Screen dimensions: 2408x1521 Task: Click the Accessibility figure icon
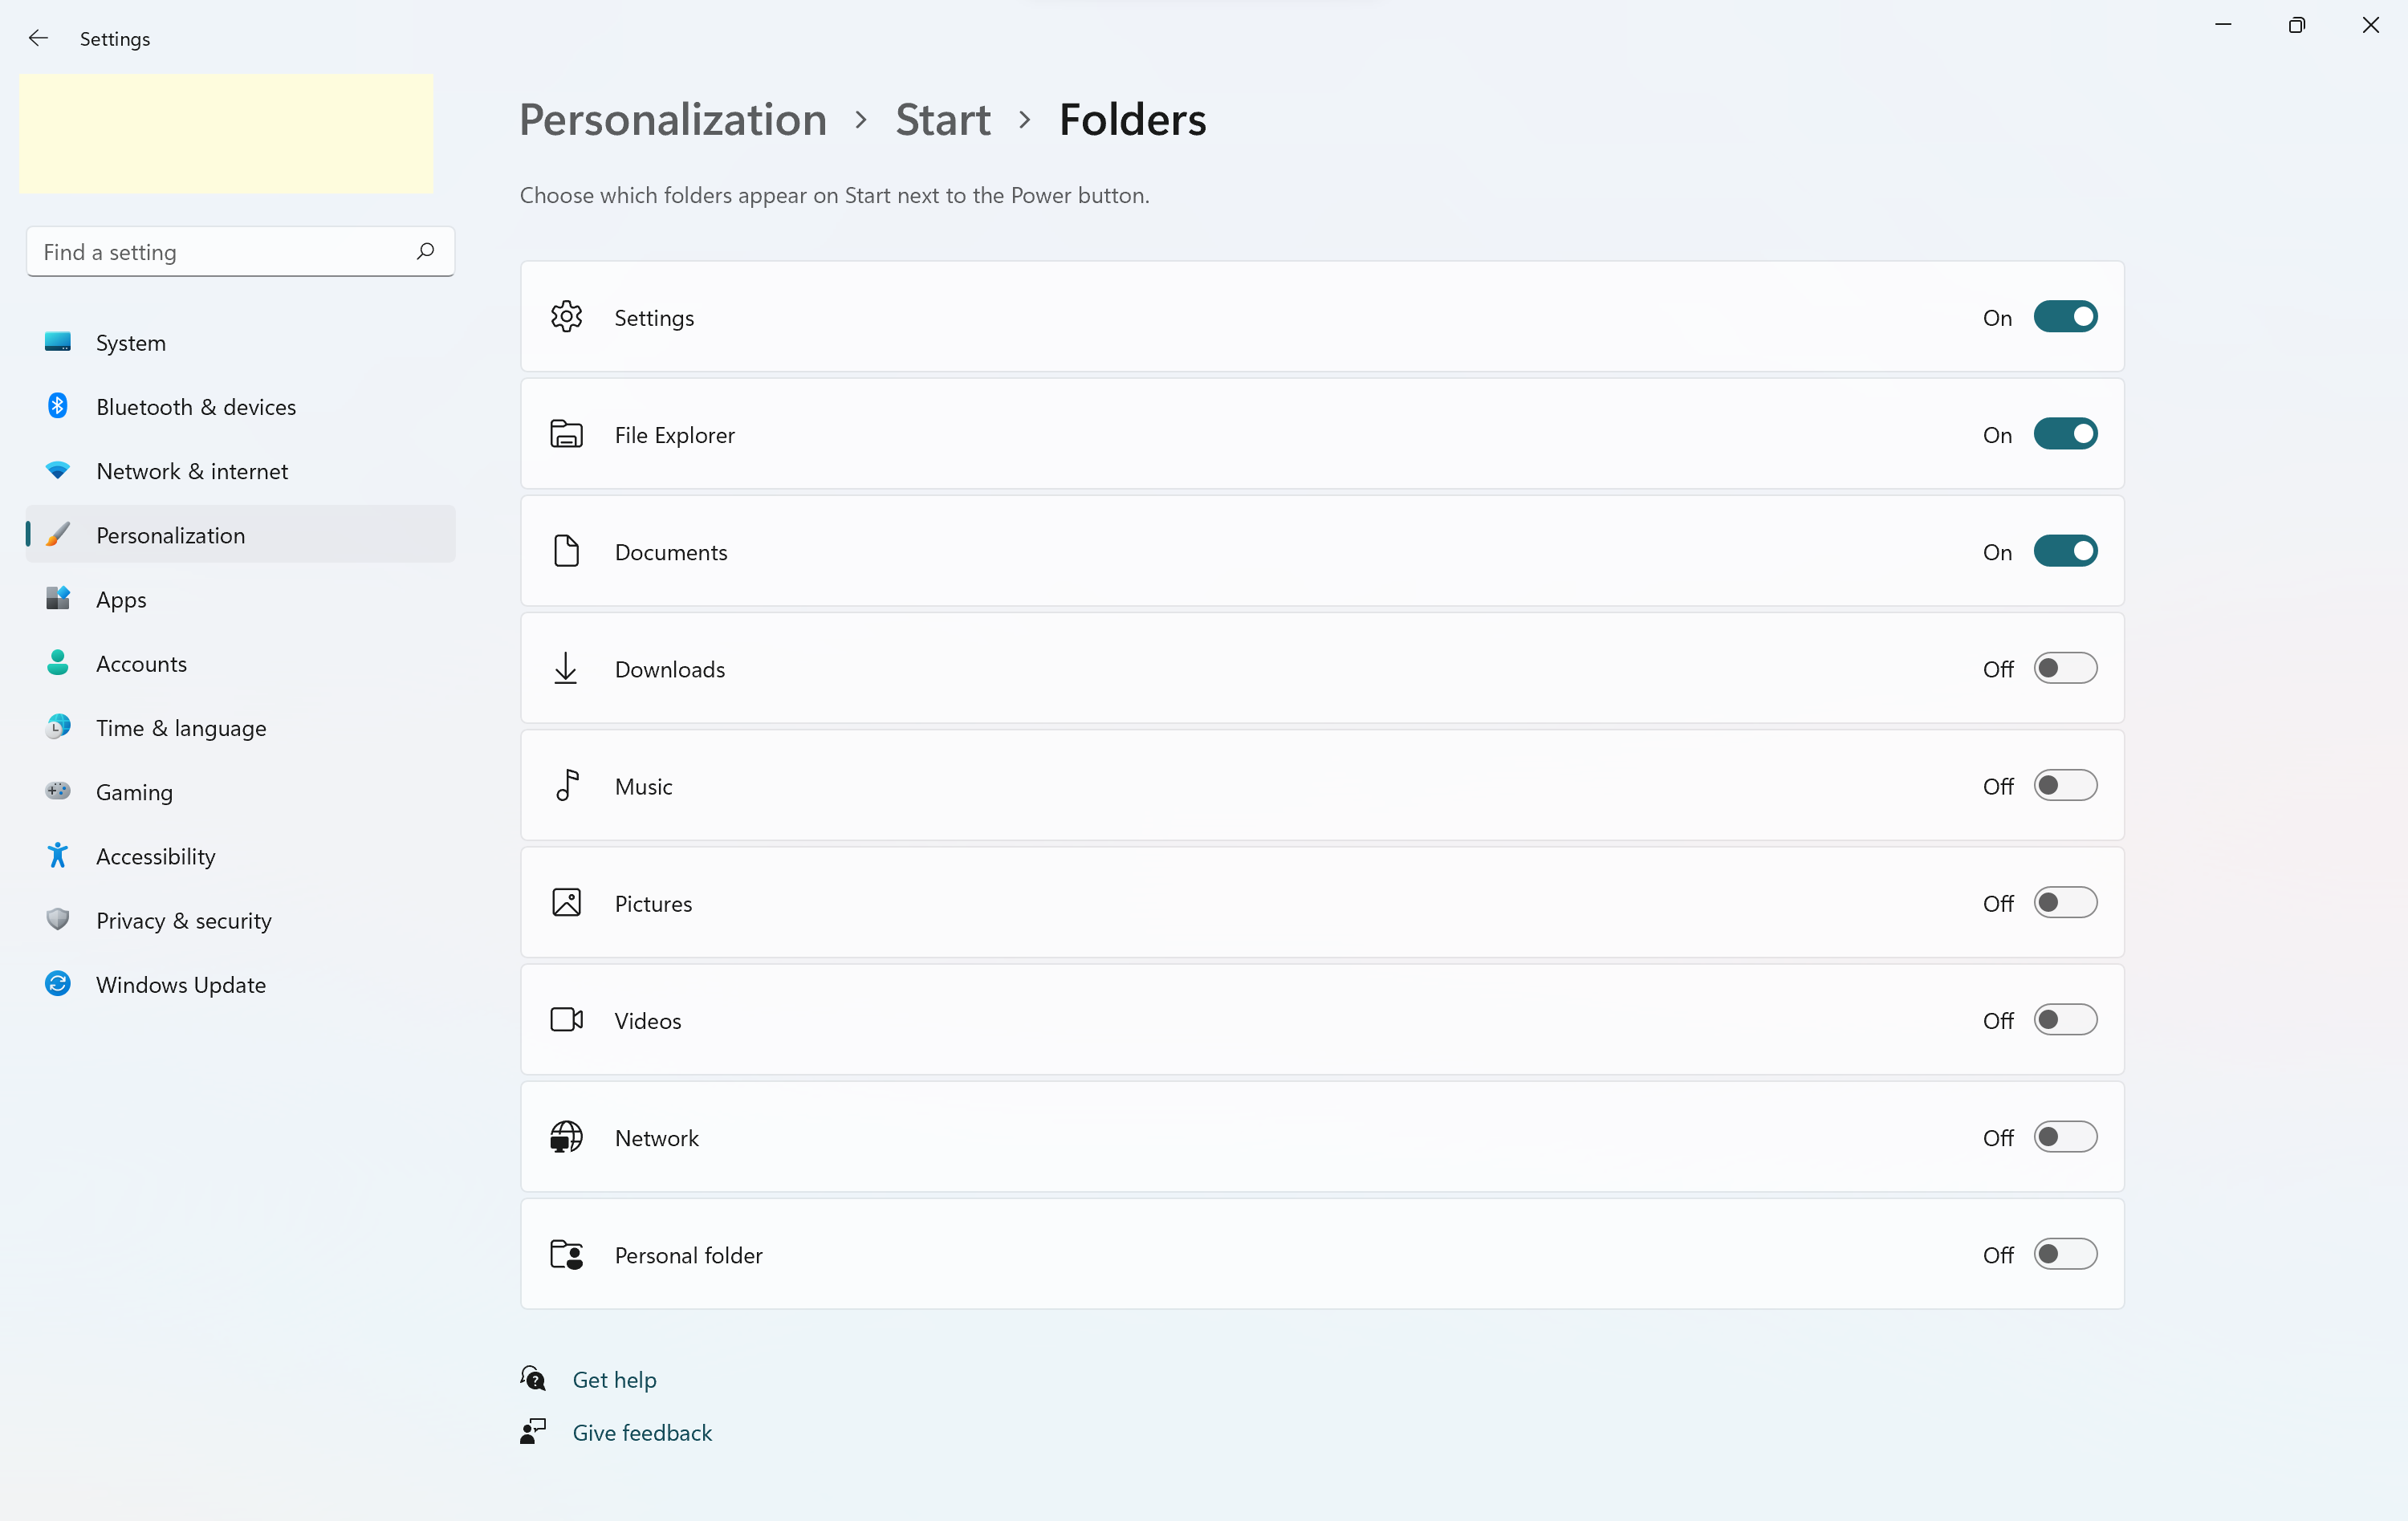tap(58, 856)
